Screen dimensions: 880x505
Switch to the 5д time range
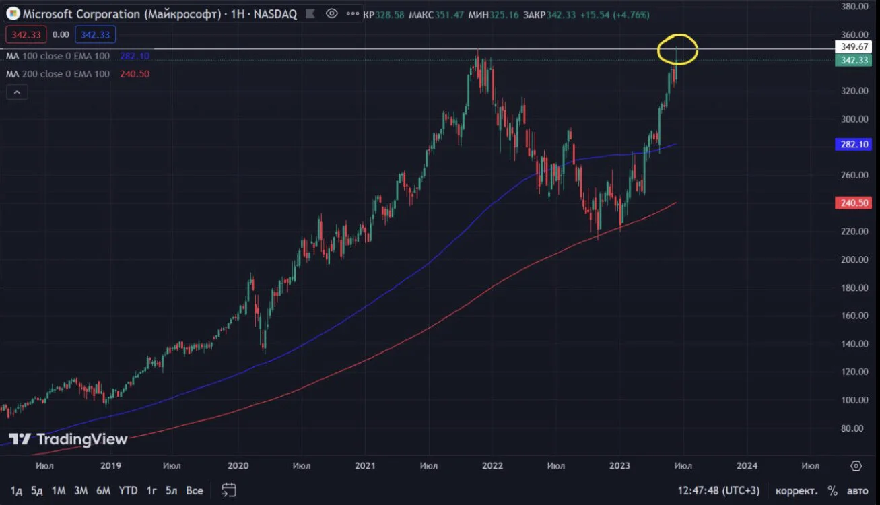click(x=37, y=490)
